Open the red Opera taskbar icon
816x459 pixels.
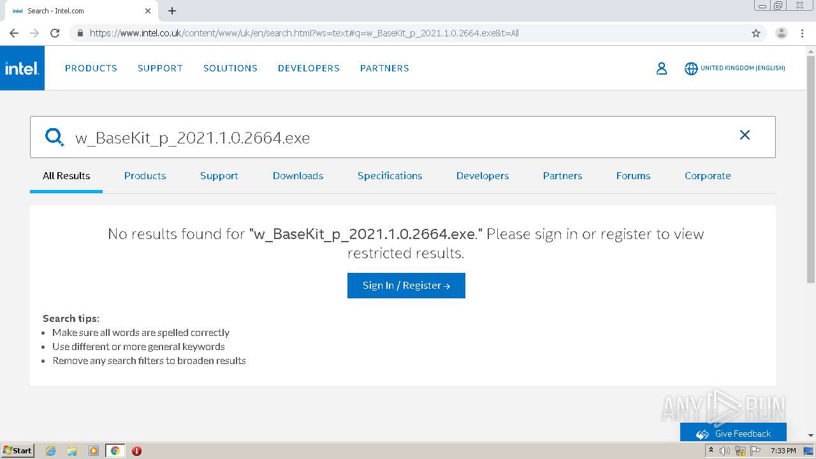(x=136, y=451)
